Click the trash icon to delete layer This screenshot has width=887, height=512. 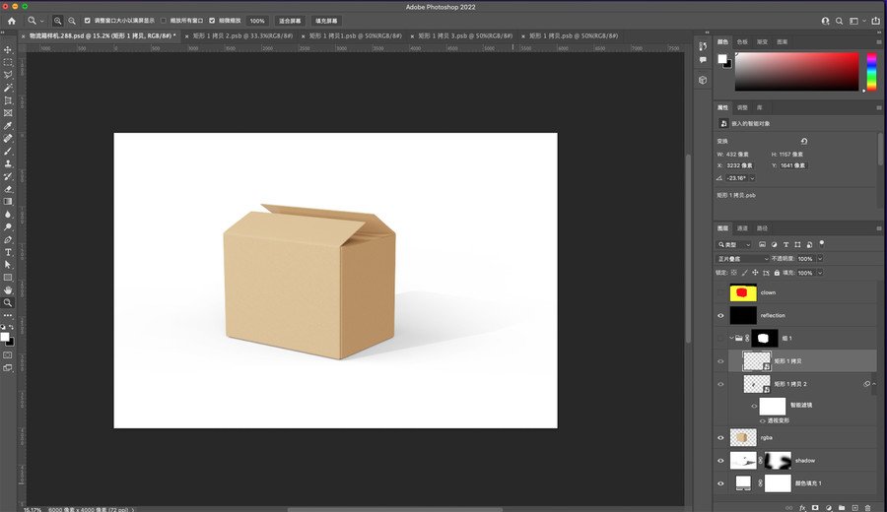click(x=867, y=508)
